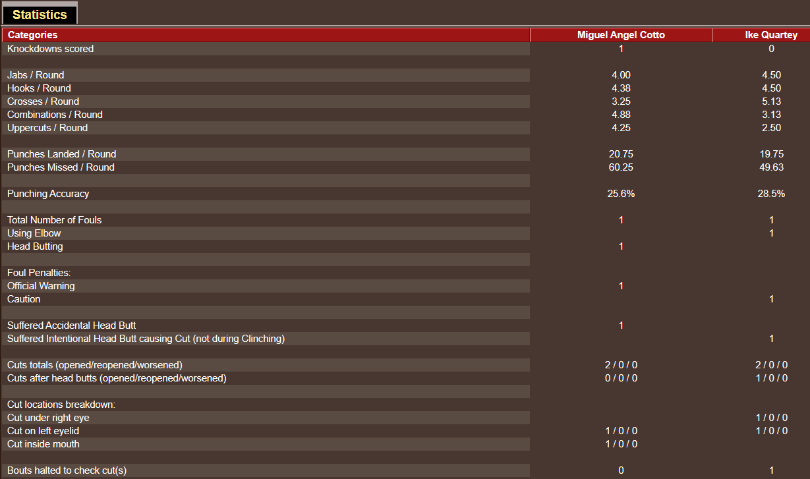
Task: Click the Suffered Accidental Head Butt row
Action: coord(71,325)
